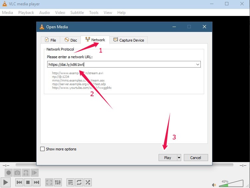Toggle fullscreen video icon
This screenshot has width=250, height=188.
click(49, 182)
